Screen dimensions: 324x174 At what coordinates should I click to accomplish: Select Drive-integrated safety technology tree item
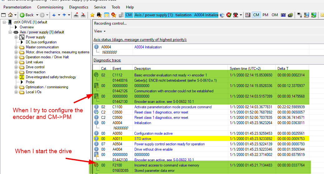[x=51, y=77]
